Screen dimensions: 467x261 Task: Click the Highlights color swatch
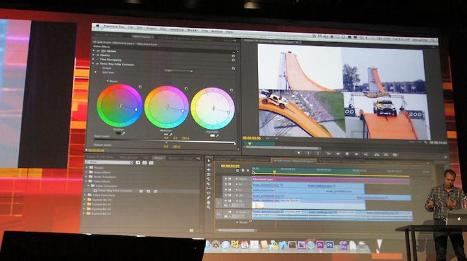212,135
